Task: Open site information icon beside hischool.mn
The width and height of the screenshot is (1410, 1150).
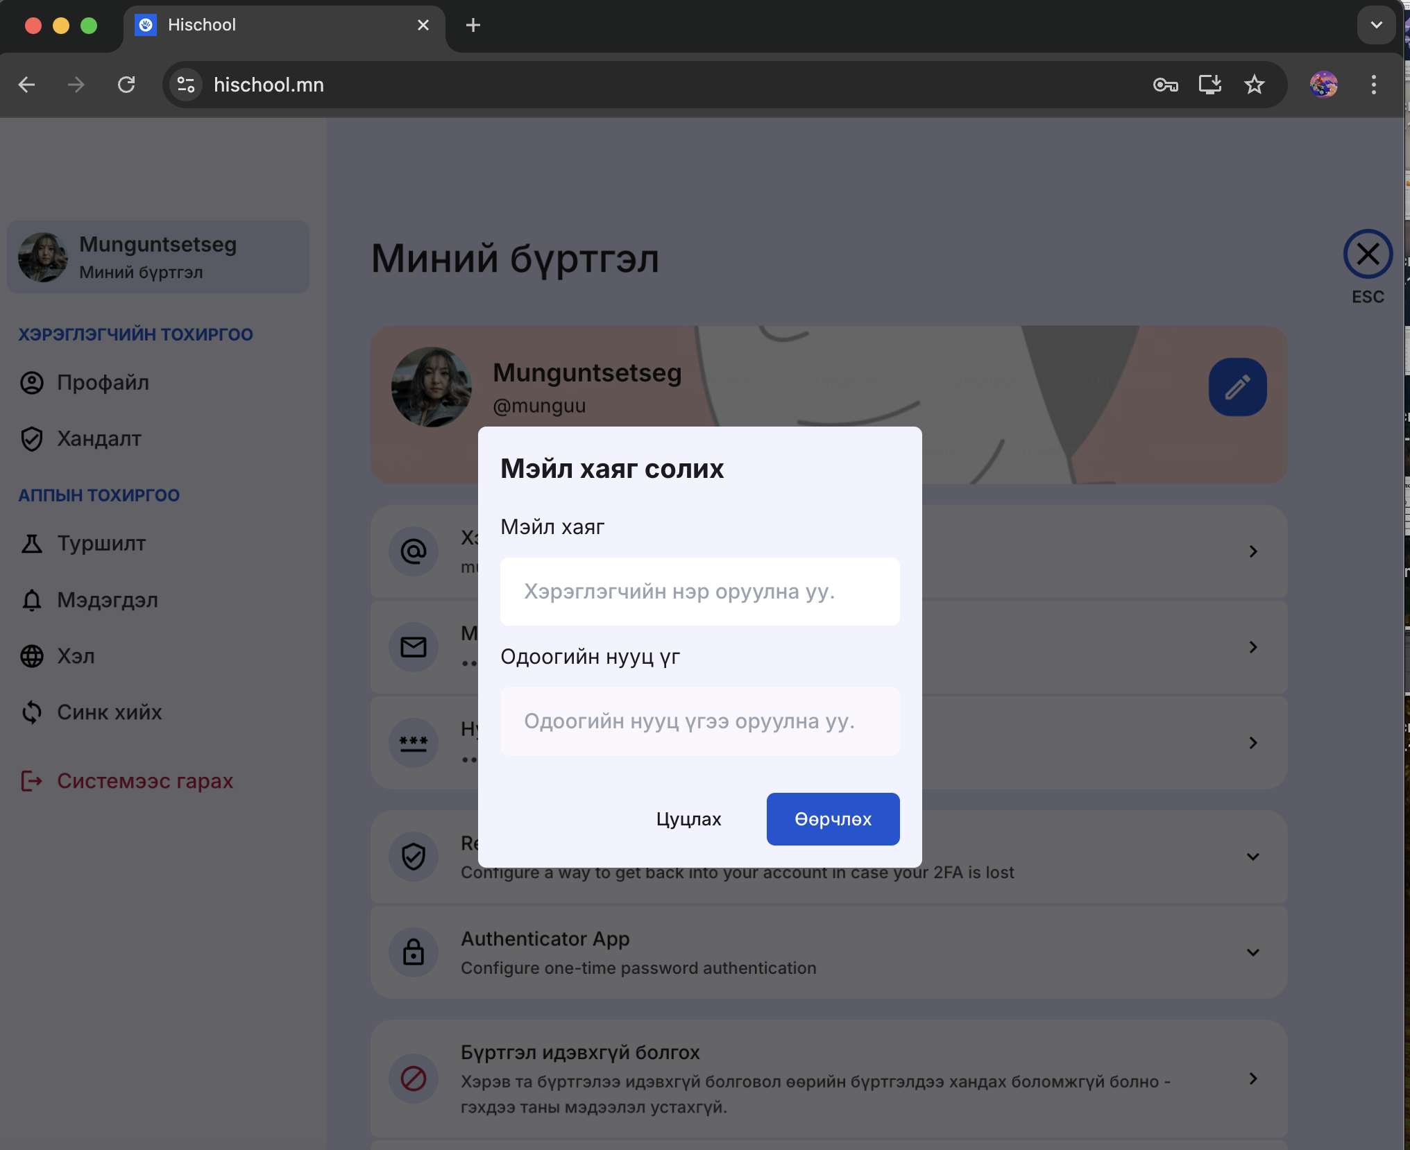Action: [x=186, y=85]
